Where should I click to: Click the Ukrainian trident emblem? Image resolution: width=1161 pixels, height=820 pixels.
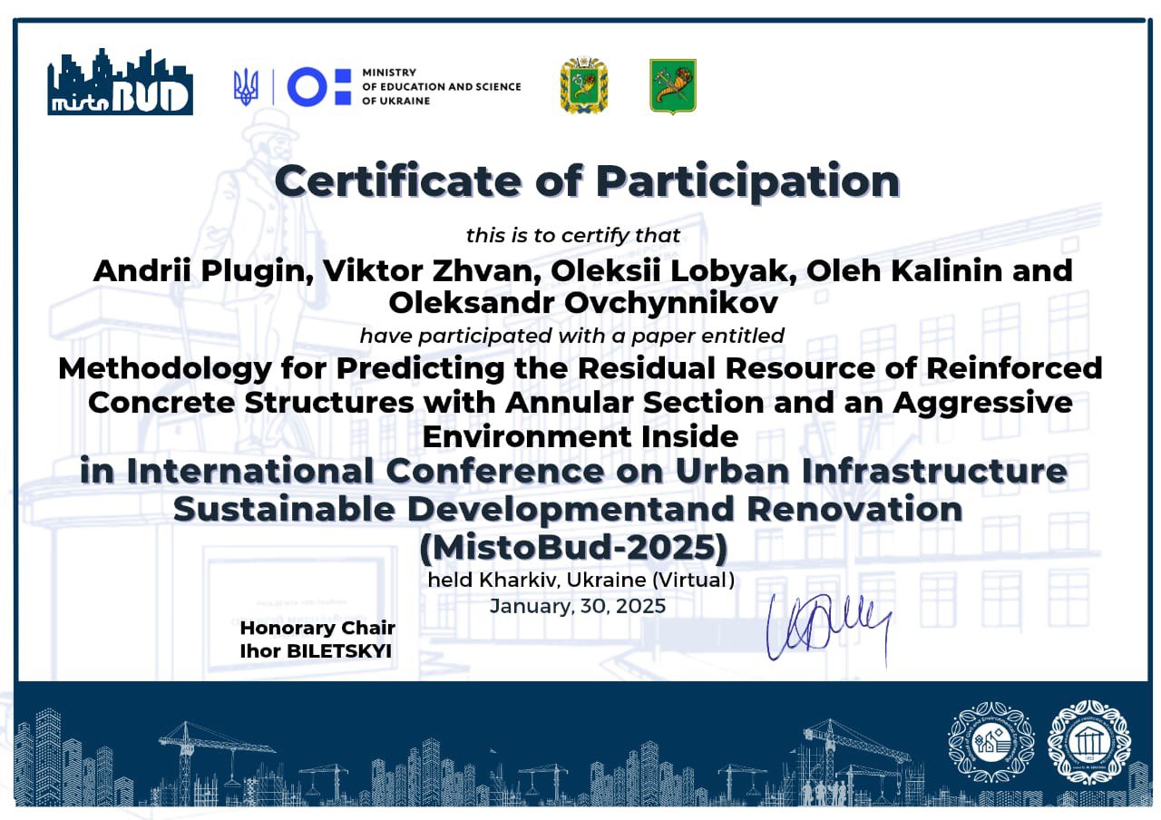[x=246, y=87]
